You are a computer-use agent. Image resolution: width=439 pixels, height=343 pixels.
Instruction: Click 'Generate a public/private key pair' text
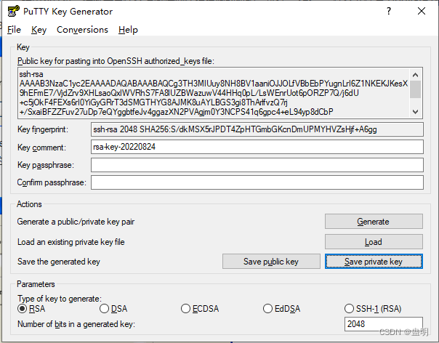[x=76, y=222]
